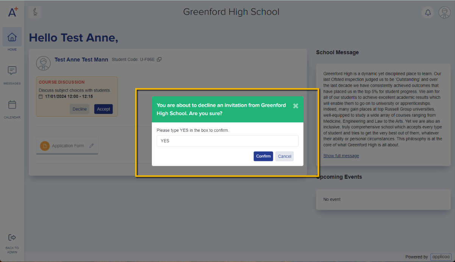Cancel the decline dialog
The width and height of the screenshot is (455, 262).
(x=285, y=156)
